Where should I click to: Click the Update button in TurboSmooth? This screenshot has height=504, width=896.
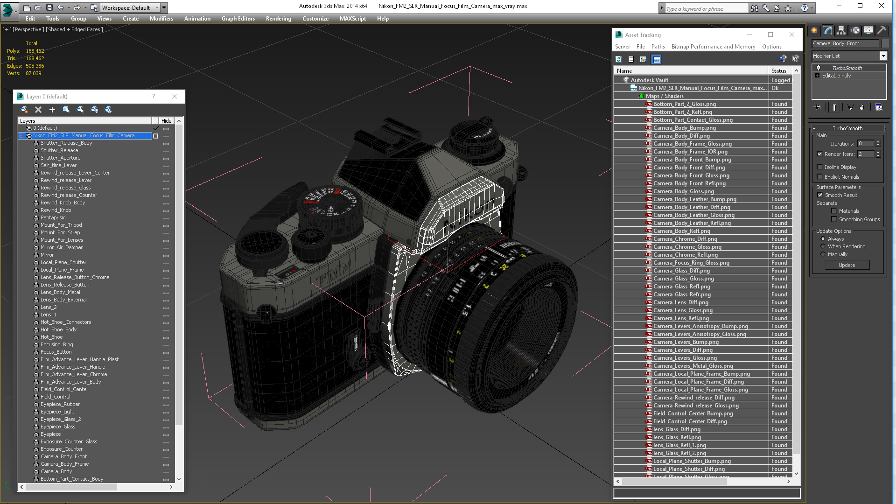847,265
